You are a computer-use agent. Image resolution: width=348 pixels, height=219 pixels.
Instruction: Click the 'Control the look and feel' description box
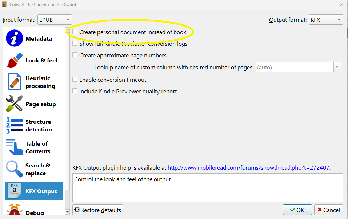[x=208, y=188]
